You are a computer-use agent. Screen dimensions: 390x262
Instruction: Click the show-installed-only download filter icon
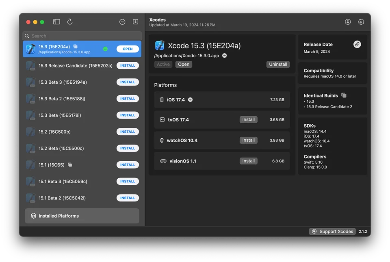(136, 22)
